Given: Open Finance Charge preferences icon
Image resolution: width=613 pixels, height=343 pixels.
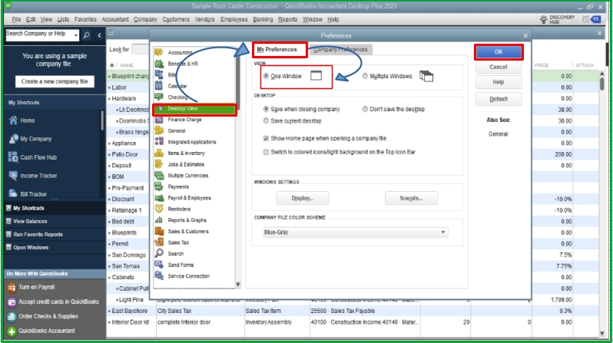Looking at the screenshot, I should (x=159, y=120).
